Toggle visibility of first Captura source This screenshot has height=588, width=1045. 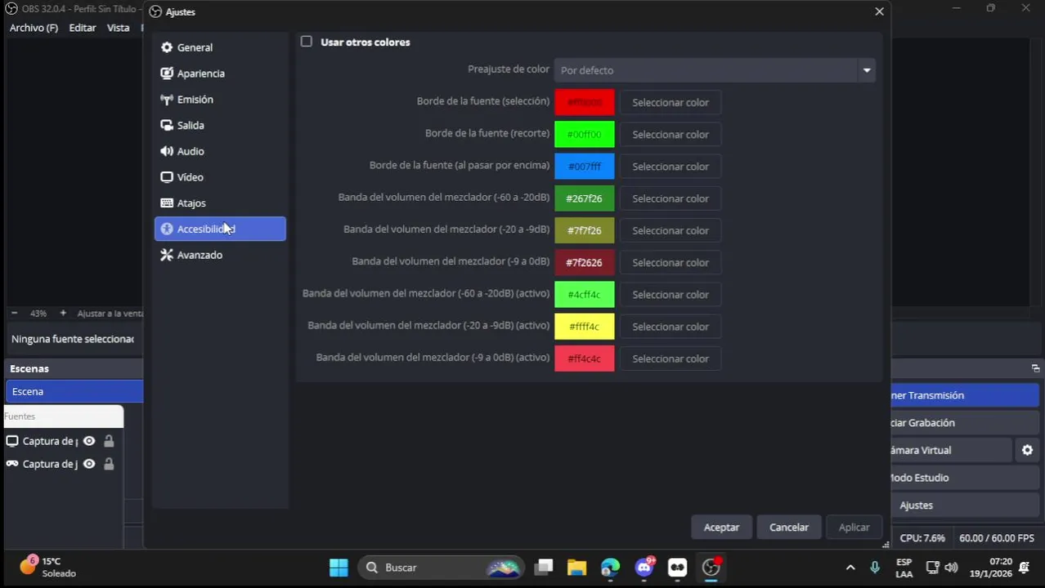(x=89, y=441)
